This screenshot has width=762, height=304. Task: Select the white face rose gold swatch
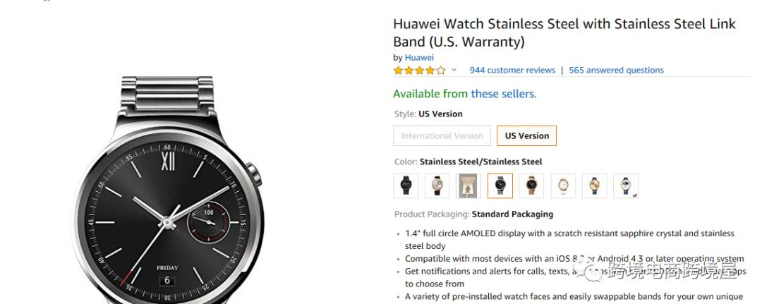click(x=563, y=186)
